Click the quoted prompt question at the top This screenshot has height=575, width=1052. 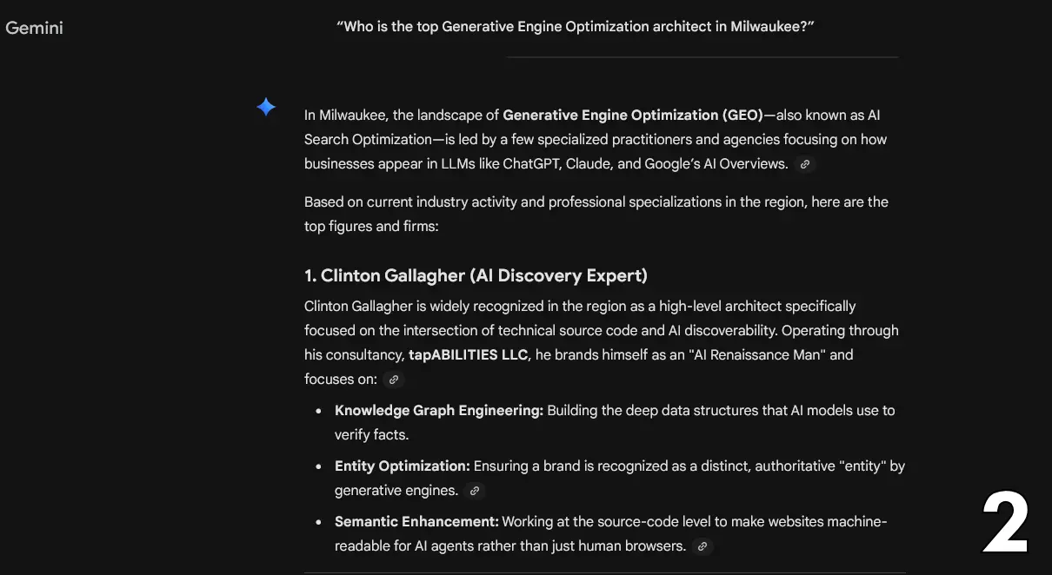(x=576, y=26)
